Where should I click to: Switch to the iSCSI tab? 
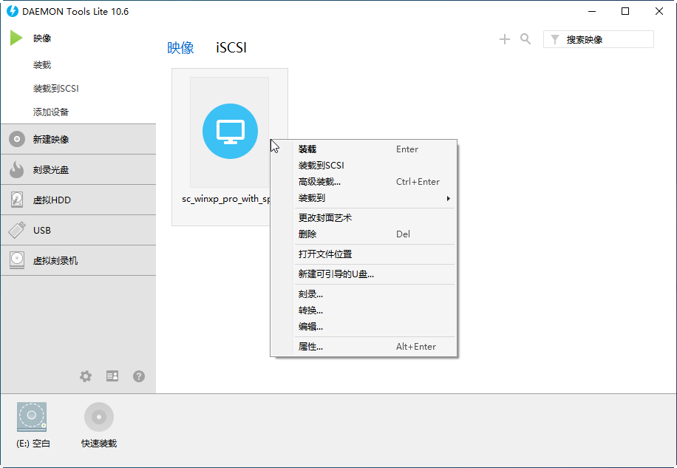231,47
